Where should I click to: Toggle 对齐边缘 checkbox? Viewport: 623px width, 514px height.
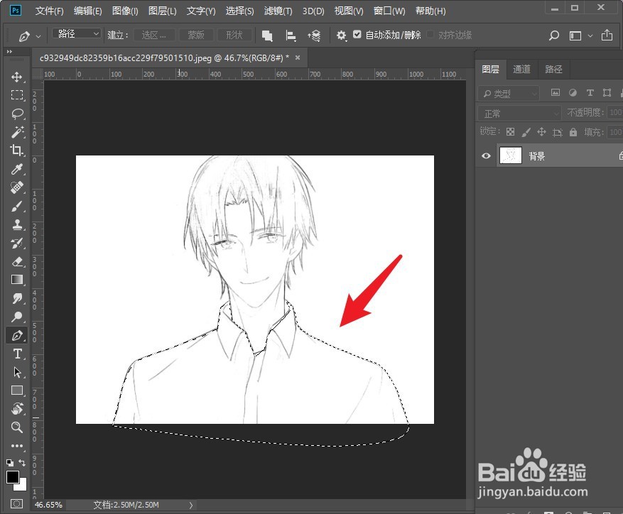click(x=430, y=35)
